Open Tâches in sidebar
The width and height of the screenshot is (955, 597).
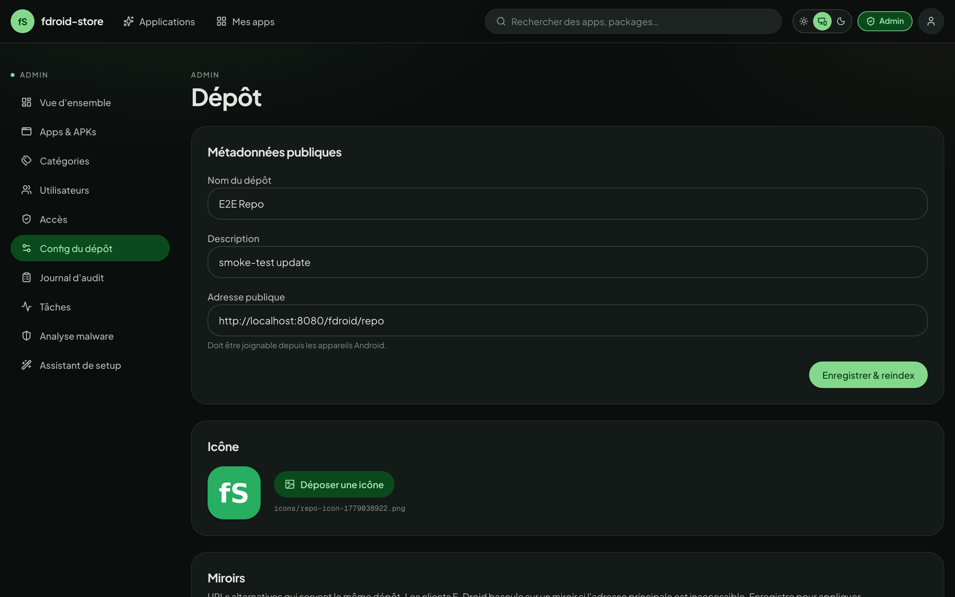pyautogui.click(x=90, y=307)
